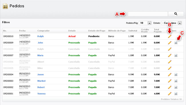Edit order ORD00009 with pencil icon
The image size is (186, 105).
tap(170, 43)
